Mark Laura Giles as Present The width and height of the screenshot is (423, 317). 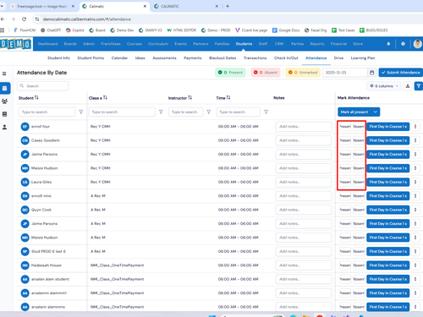pyautogui.click(x=345, y=182)
